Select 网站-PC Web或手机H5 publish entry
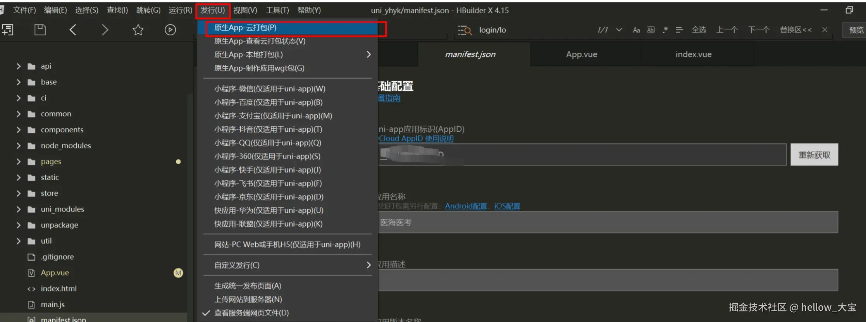 point(288,245)
